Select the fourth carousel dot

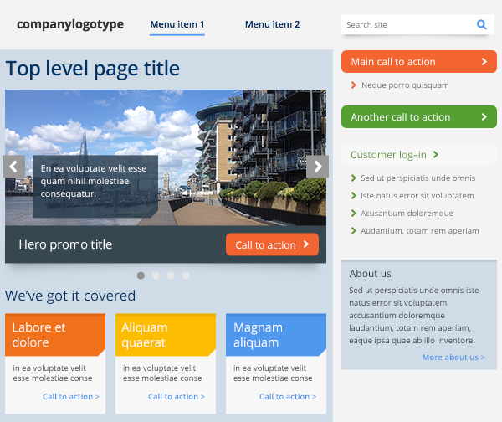186,275
